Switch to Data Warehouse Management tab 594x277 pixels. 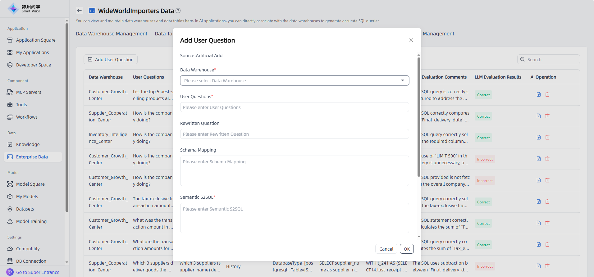tap(112, 34)
